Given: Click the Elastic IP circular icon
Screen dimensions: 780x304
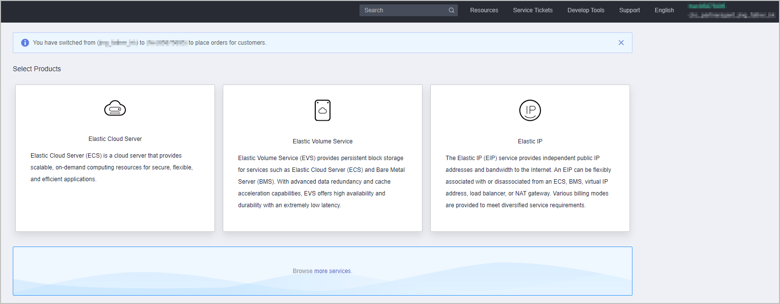Looking at the screenshot, I should (x=530, y=111).
